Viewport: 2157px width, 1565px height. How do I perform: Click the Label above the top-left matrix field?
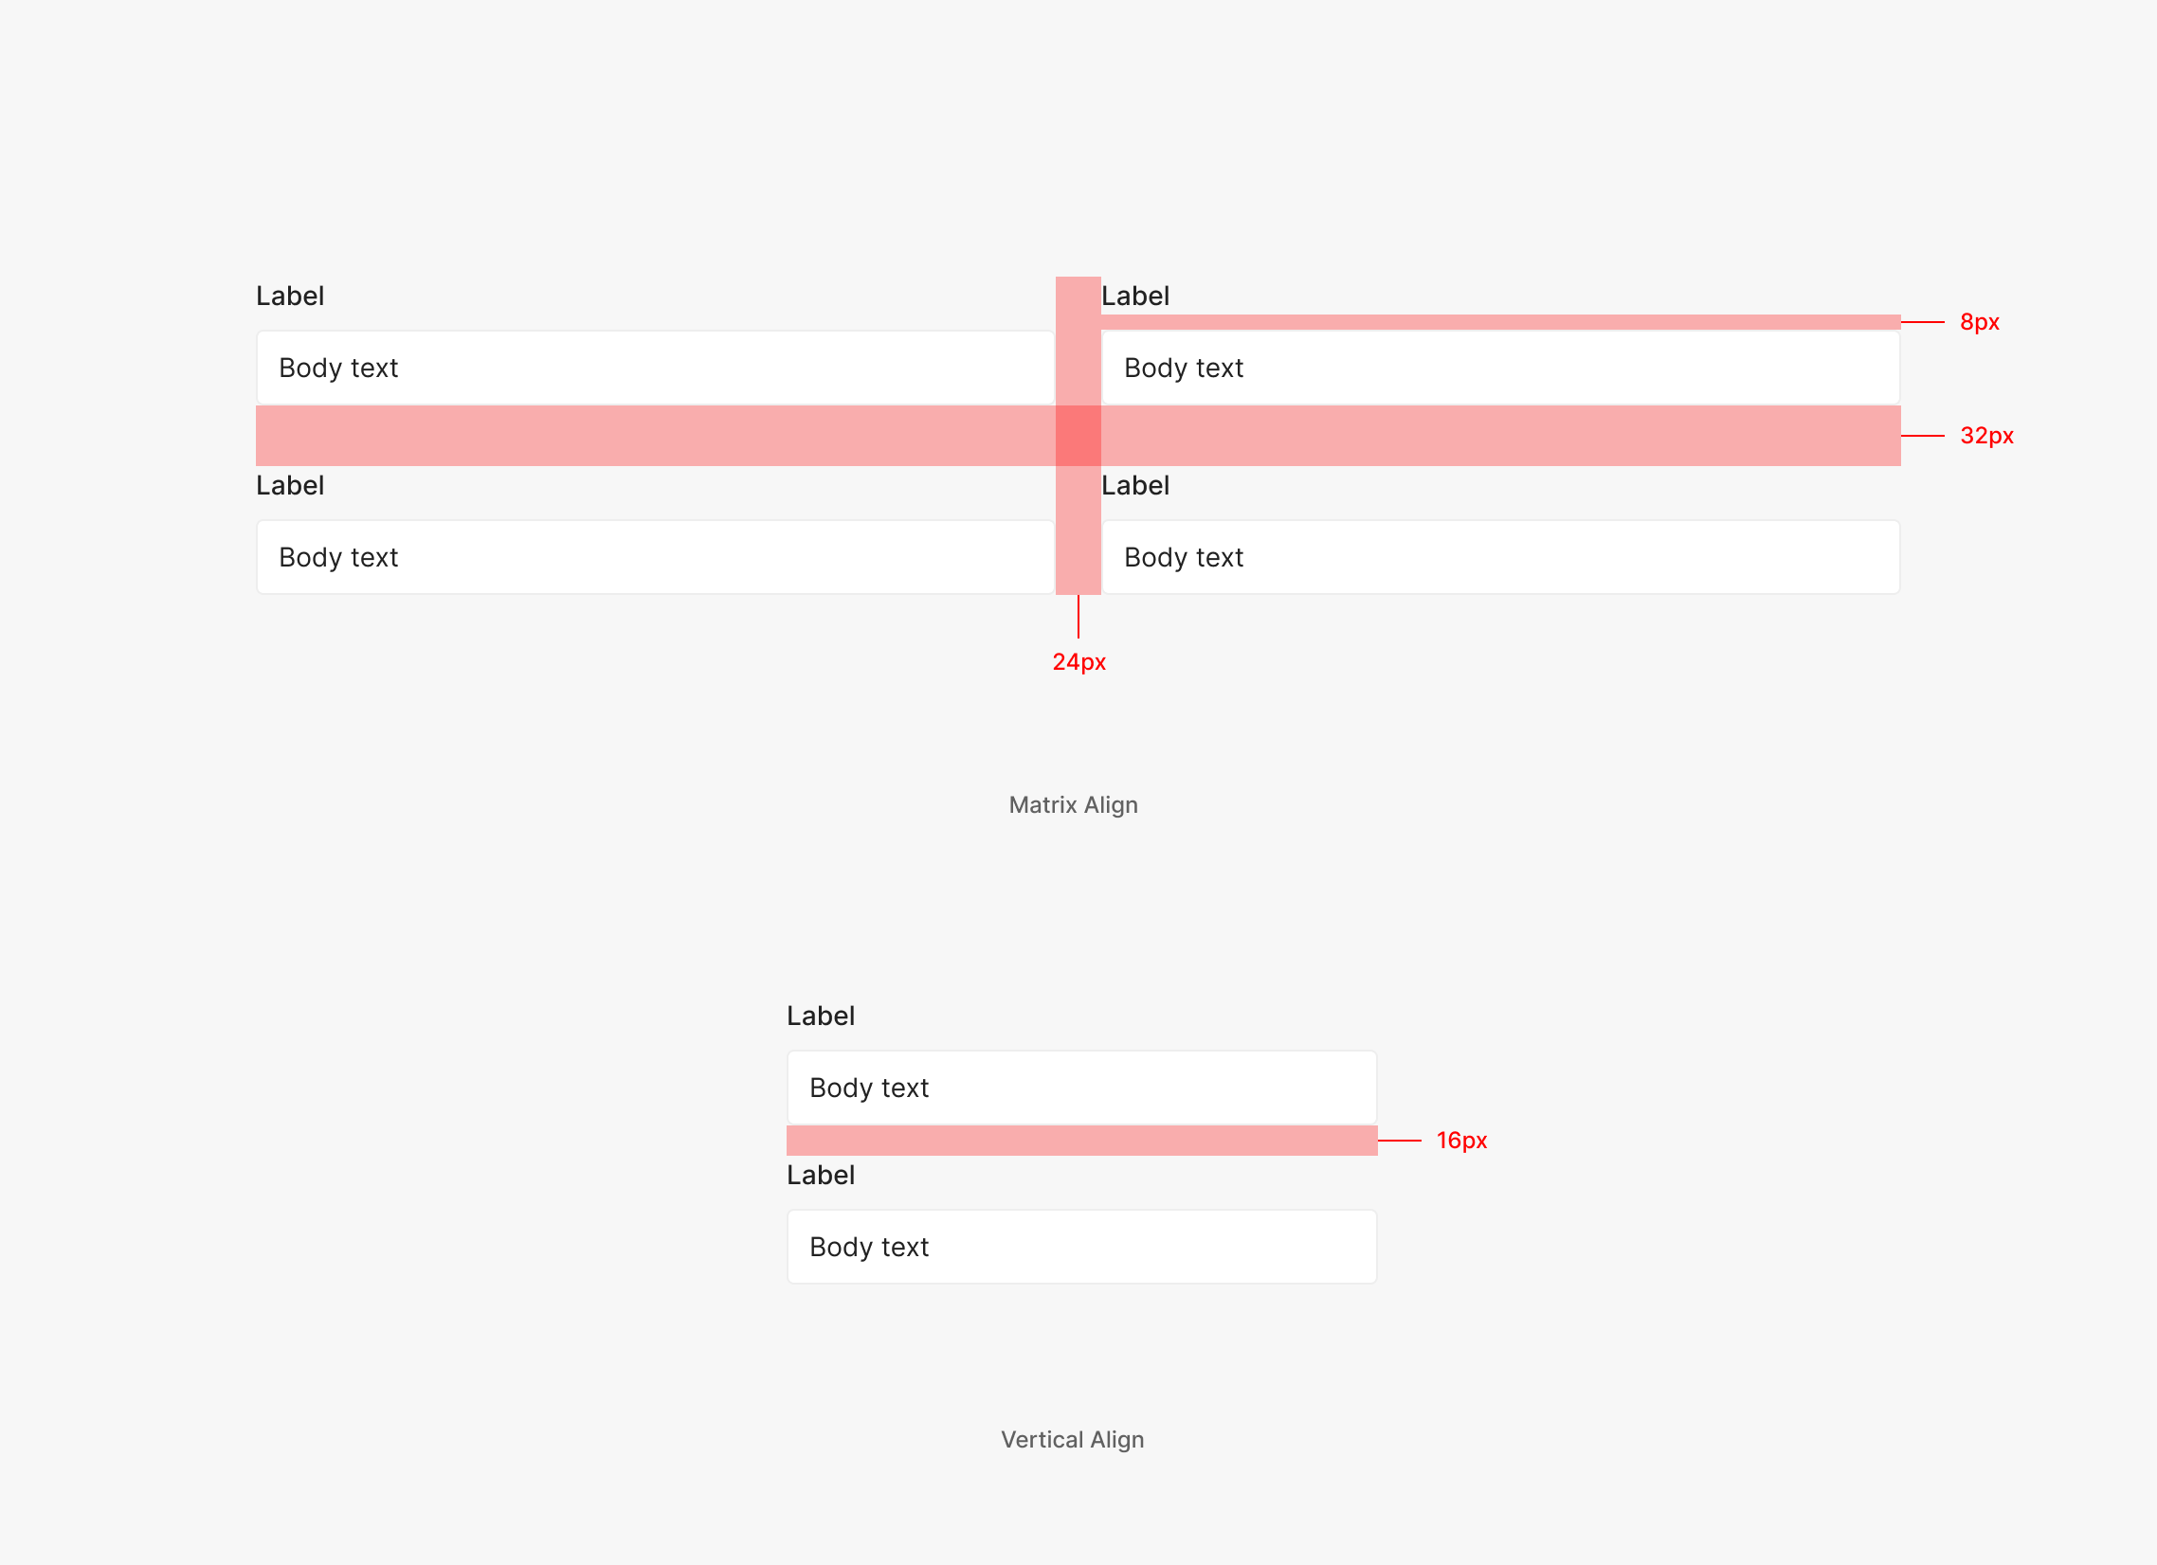pyautogui.click(x=290, y=297)
